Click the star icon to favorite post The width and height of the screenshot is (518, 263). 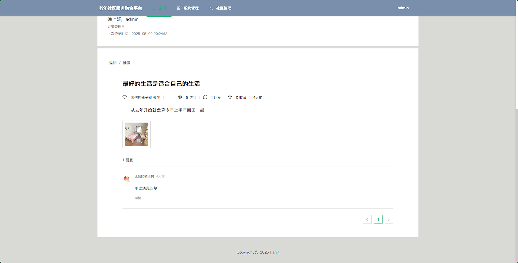(230, 97)
